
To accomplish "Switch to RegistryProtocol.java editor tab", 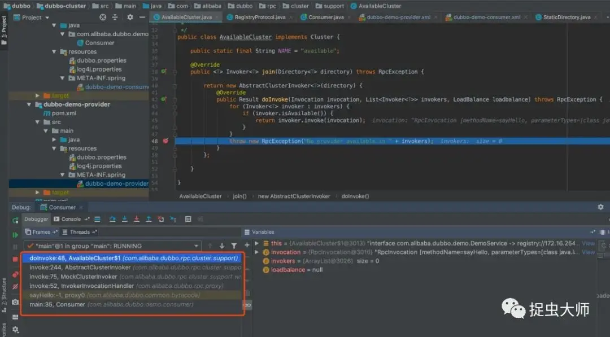I will [x=260, y=17].
